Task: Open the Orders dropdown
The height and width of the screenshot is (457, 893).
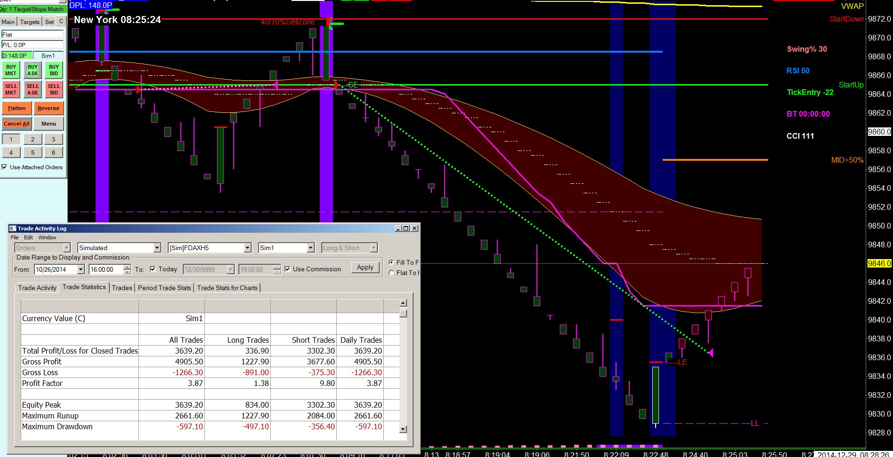Action: (x=67, y=248)
